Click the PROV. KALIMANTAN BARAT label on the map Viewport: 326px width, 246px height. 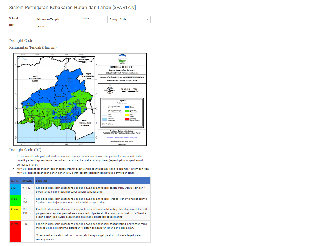(x=35, y=79)
